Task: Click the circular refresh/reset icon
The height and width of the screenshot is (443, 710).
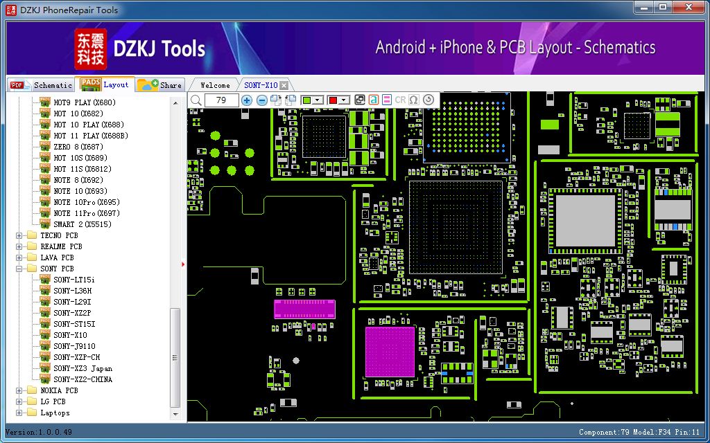Action: pyautogui.click(x=428, y=100)
